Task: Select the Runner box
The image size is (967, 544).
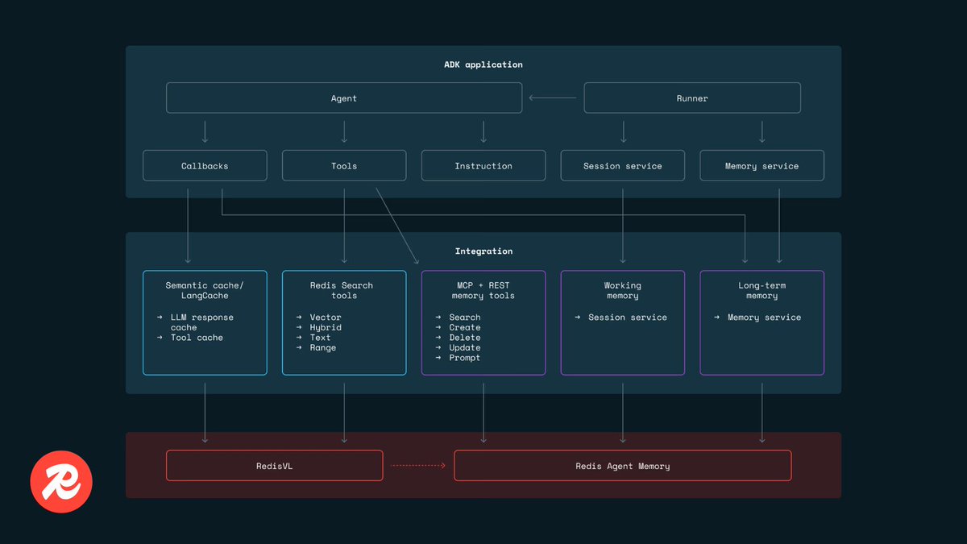Action: (692, 98)
